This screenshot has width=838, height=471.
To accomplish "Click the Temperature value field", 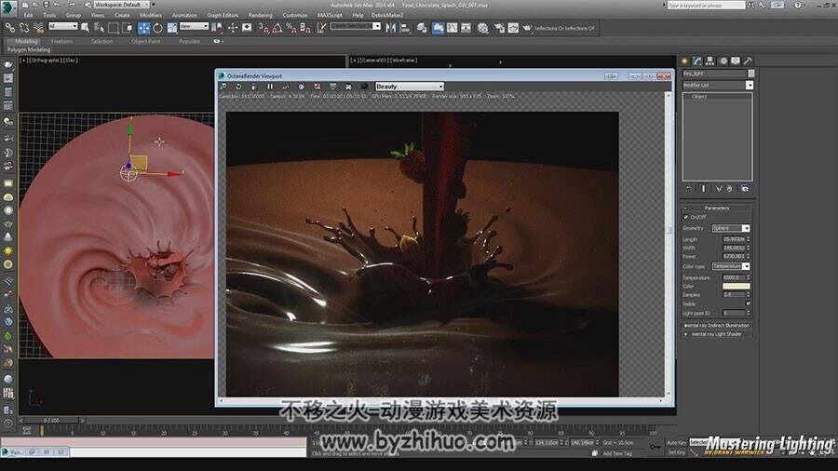I will tap(734, 277).
